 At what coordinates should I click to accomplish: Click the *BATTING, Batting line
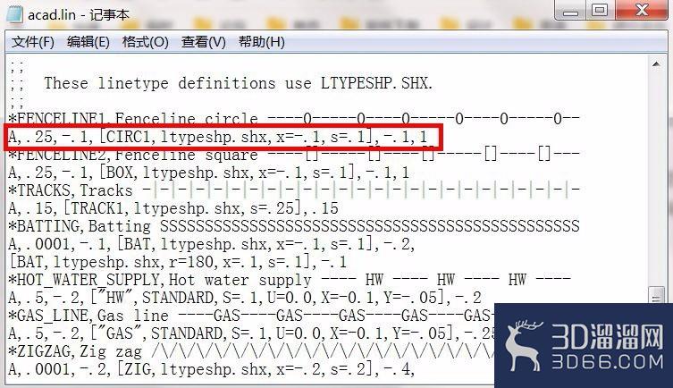294,226
